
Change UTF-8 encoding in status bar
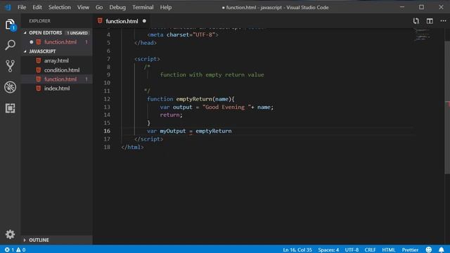click(352, 250)
